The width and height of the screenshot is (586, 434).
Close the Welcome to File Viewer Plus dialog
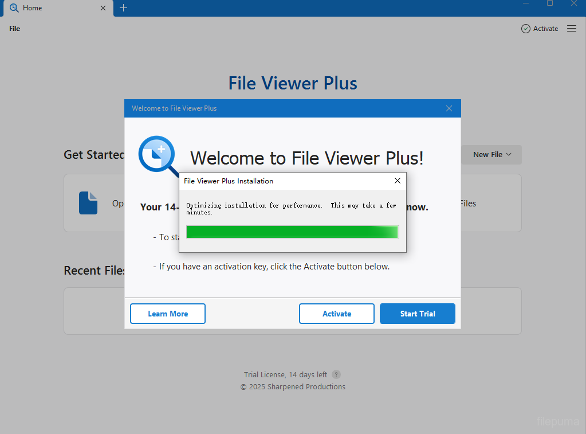(x=449, y=108)
